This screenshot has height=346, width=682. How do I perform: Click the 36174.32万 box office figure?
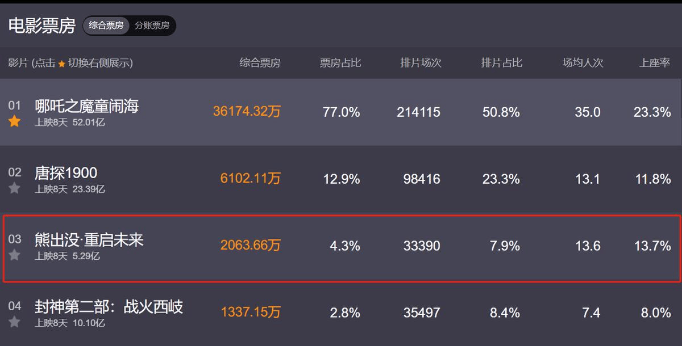(x=247, y=112)
